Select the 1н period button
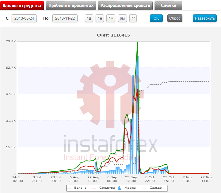221x193 pixels. pos(100,18)
